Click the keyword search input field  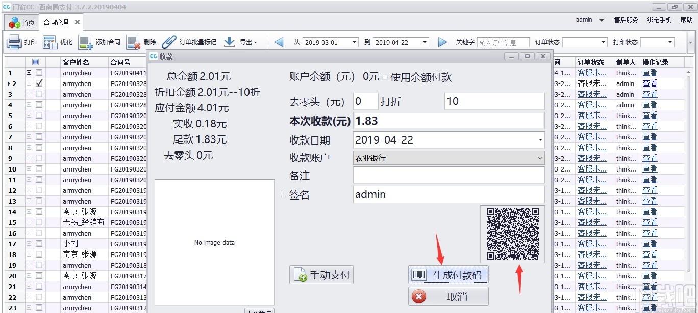[503, 42]
